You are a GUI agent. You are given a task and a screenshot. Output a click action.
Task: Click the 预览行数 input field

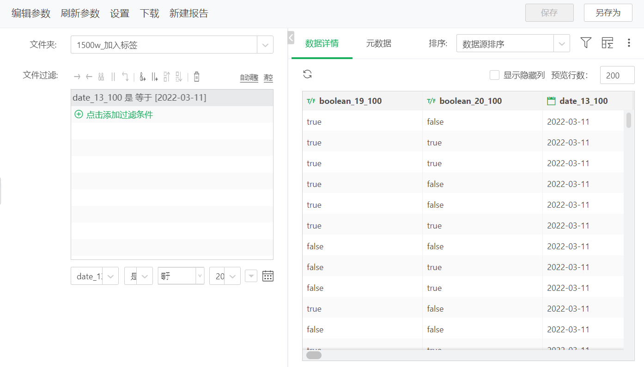click(617, 75)
